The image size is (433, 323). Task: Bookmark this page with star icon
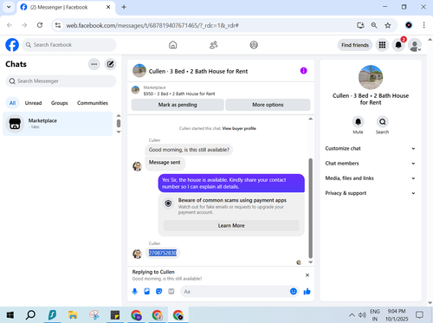tap(388, 25)
